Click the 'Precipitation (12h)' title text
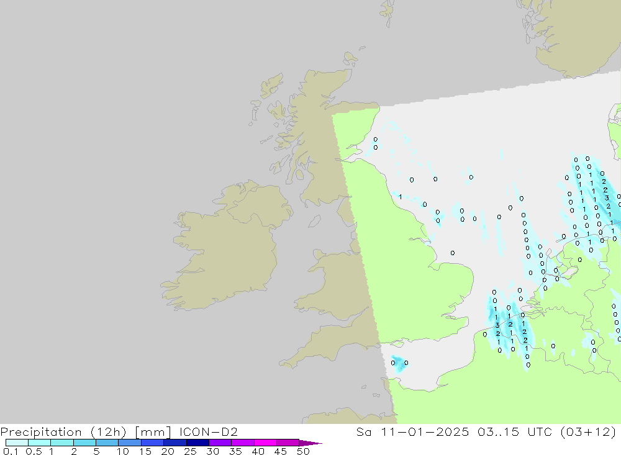621x455 pixels. (63, 431)
